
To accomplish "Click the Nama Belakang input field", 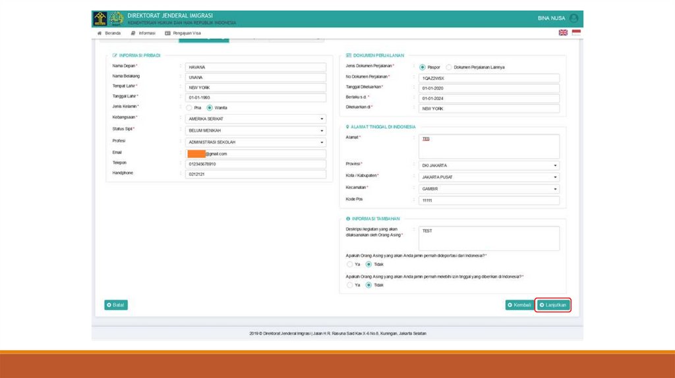I will [x=256, y=78].
